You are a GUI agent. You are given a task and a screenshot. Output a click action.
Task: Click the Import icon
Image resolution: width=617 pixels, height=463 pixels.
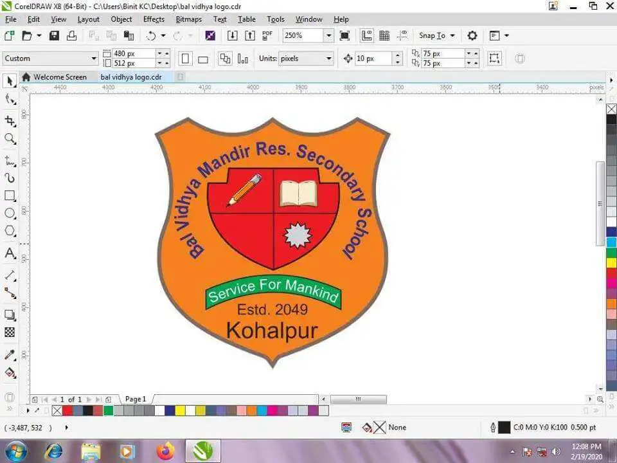click(233, 36)
